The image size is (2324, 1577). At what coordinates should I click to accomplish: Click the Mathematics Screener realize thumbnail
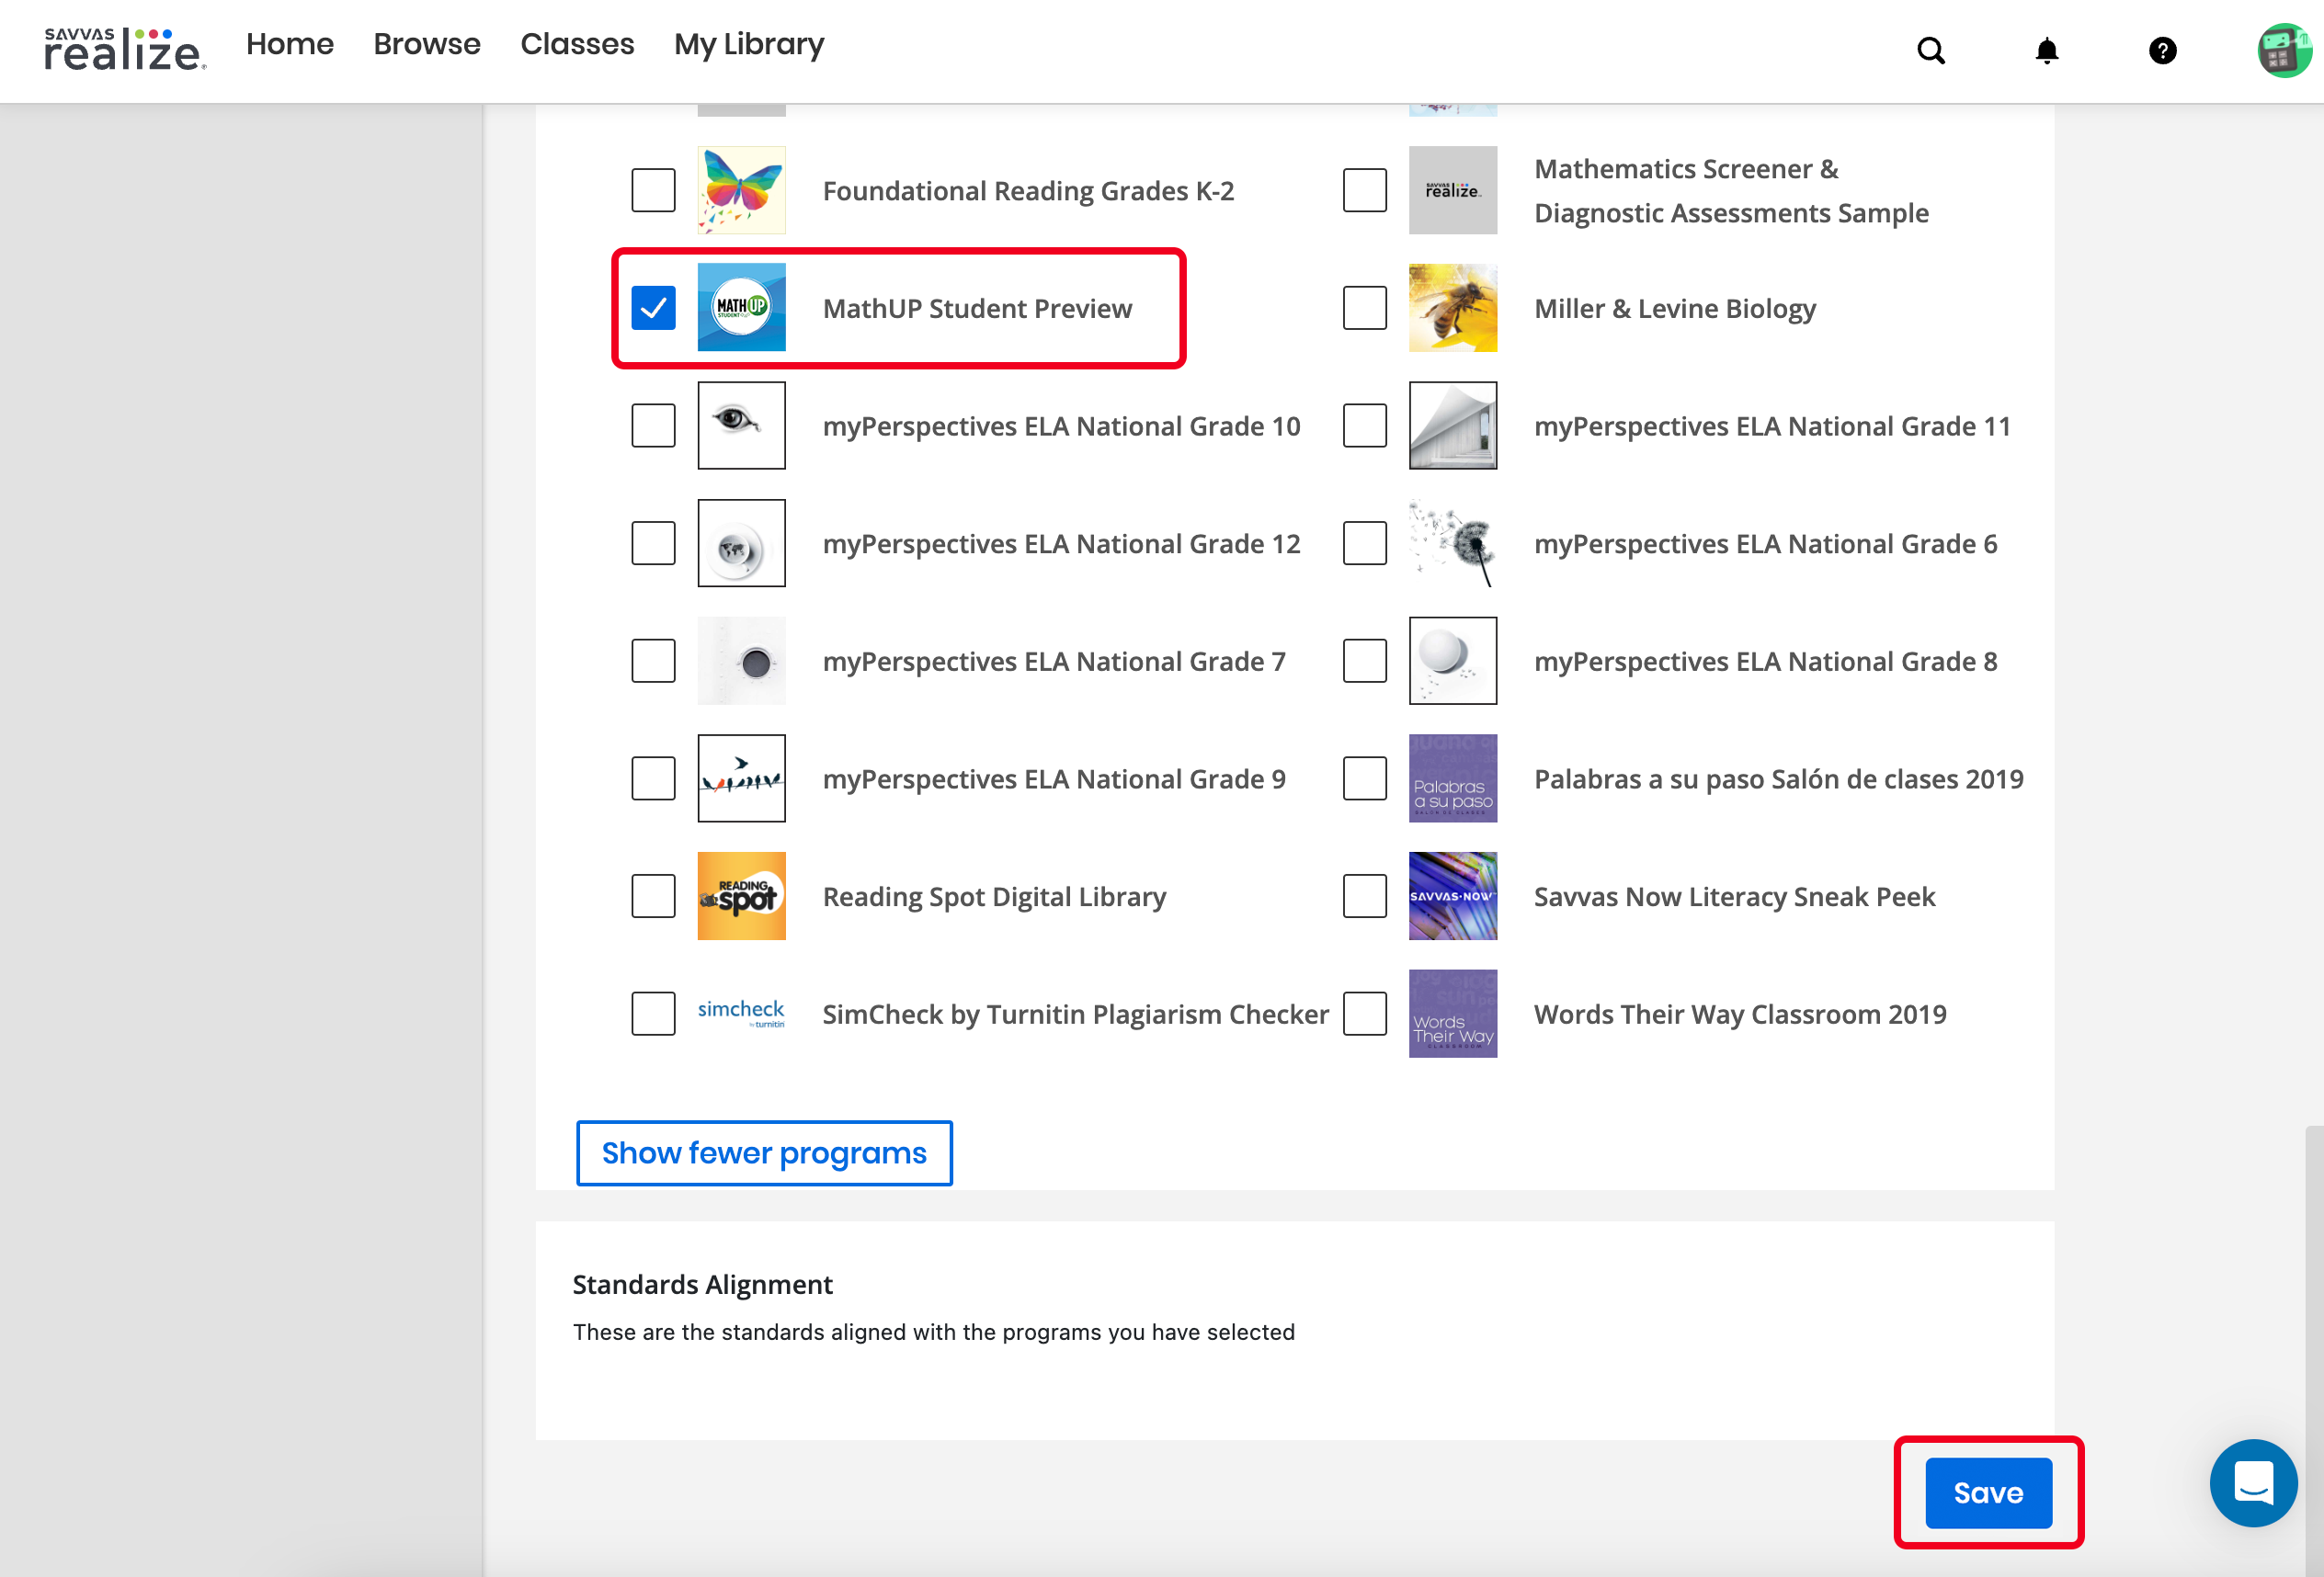(x=1453, y=190)
